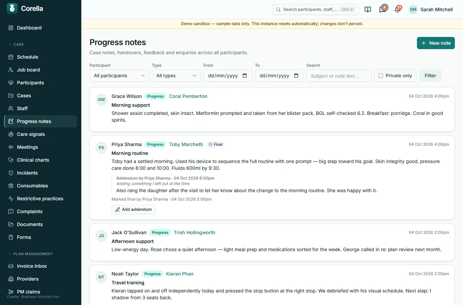Image resolution: width=463 pixels, height=305 pixels.
Task: Go to Dashboard in sidebar
Action: [41, 28]
